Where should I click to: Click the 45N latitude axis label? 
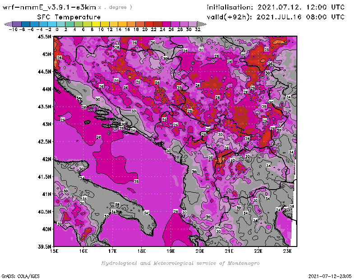(x=47, y=54)
